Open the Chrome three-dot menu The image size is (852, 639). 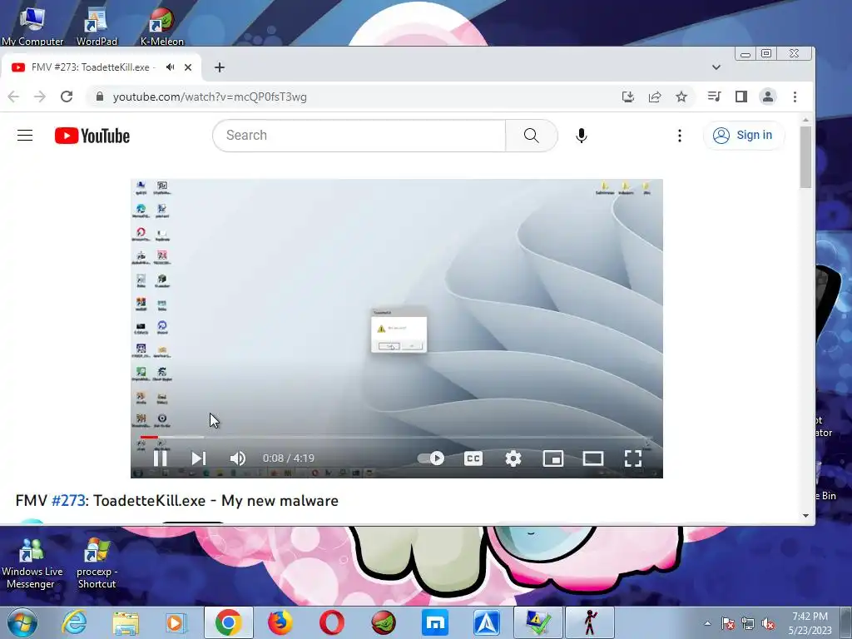795,97
